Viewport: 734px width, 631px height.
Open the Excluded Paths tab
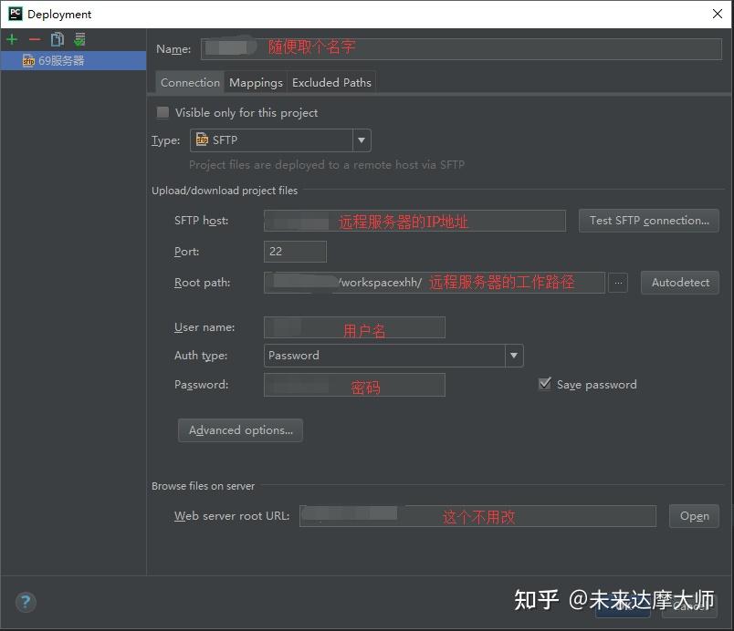[x=331, y=82]
